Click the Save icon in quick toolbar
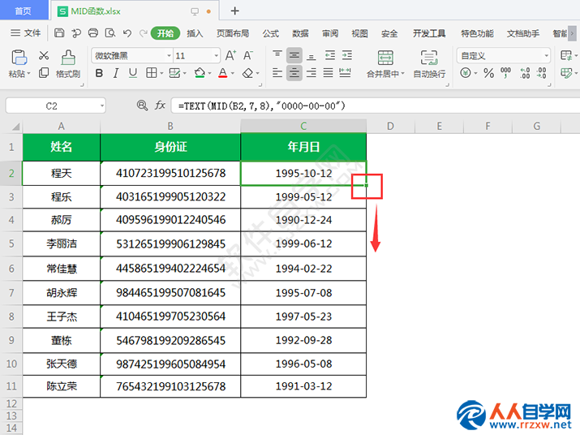Screen dimensions: 580x435 tap(59, 33)
